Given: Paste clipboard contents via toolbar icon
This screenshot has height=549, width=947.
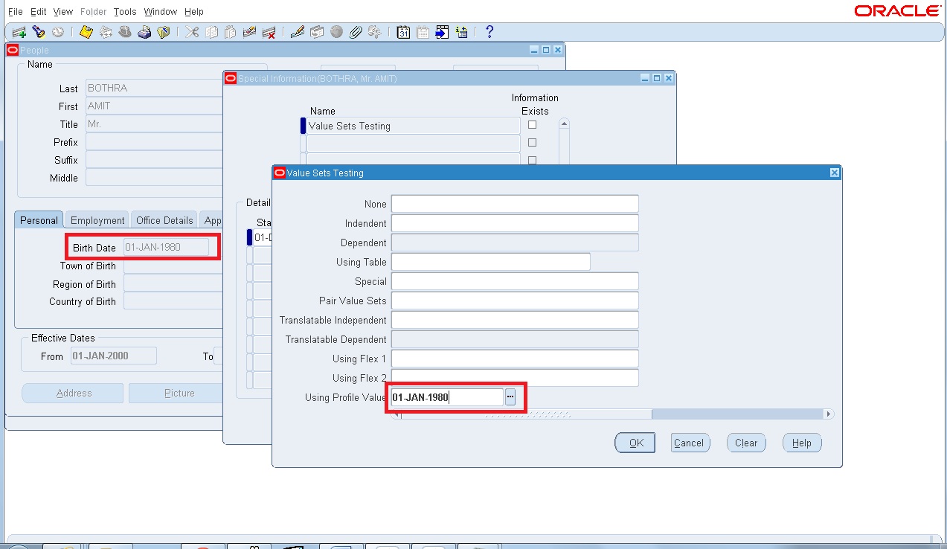Looking at the screenshot, I should pos(230,31).
